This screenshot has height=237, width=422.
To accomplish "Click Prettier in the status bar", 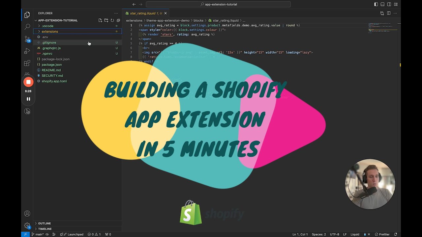I will coord(382,234).
